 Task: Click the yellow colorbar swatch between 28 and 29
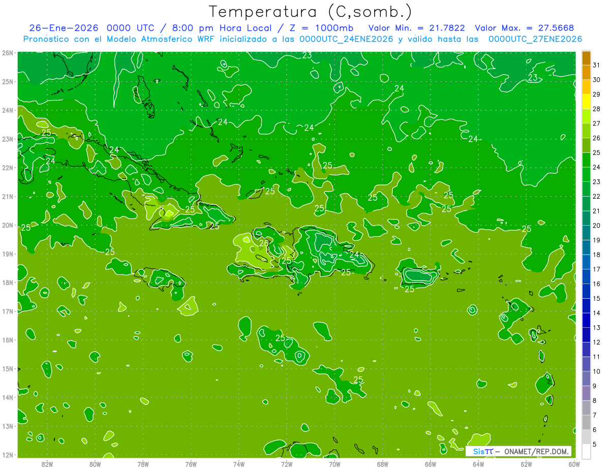coord(586,102)
